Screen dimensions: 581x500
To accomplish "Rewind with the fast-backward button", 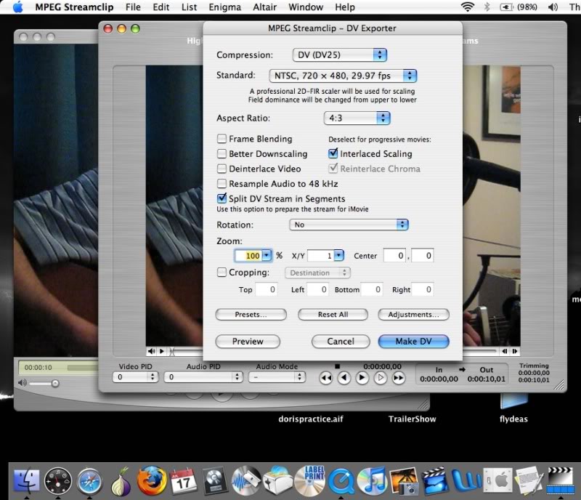I will pyautogui.click(x=326, y=378).
